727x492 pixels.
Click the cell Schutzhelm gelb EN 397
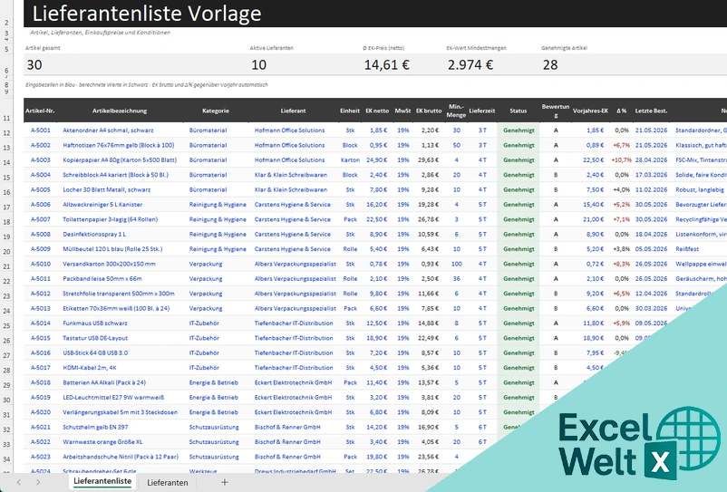(x=95, y=427)
